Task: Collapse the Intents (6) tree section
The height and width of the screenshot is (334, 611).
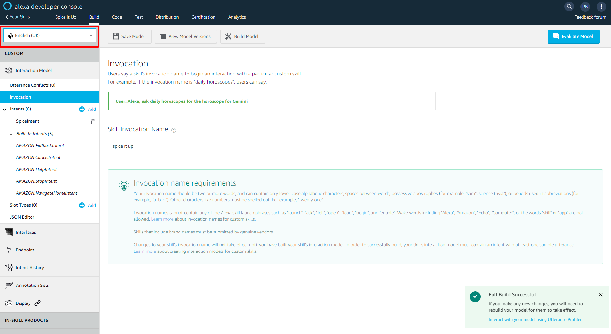Action: (x=4, y=110)
